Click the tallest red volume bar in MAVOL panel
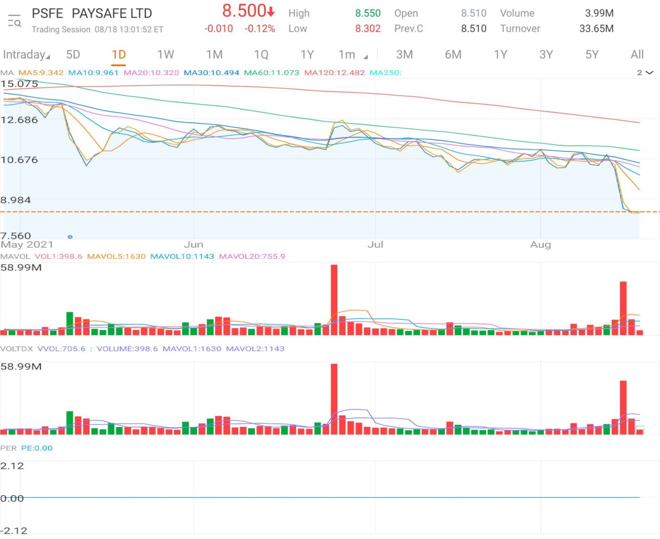 tap(334, 300)
